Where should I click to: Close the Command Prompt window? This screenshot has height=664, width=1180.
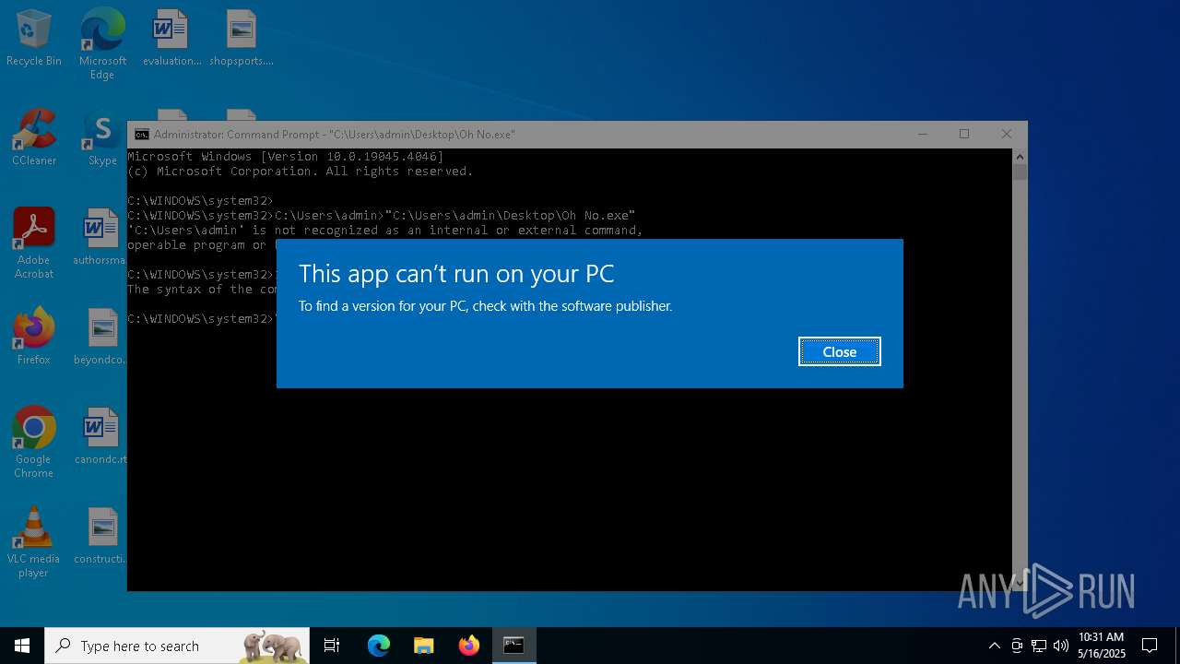[x=1006, y=135]
